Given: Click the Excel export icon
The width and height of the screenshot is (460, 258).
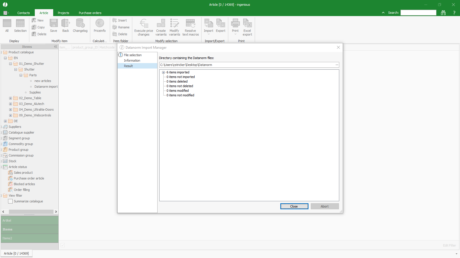Looking at the screenshot, I should pos(247,24).
